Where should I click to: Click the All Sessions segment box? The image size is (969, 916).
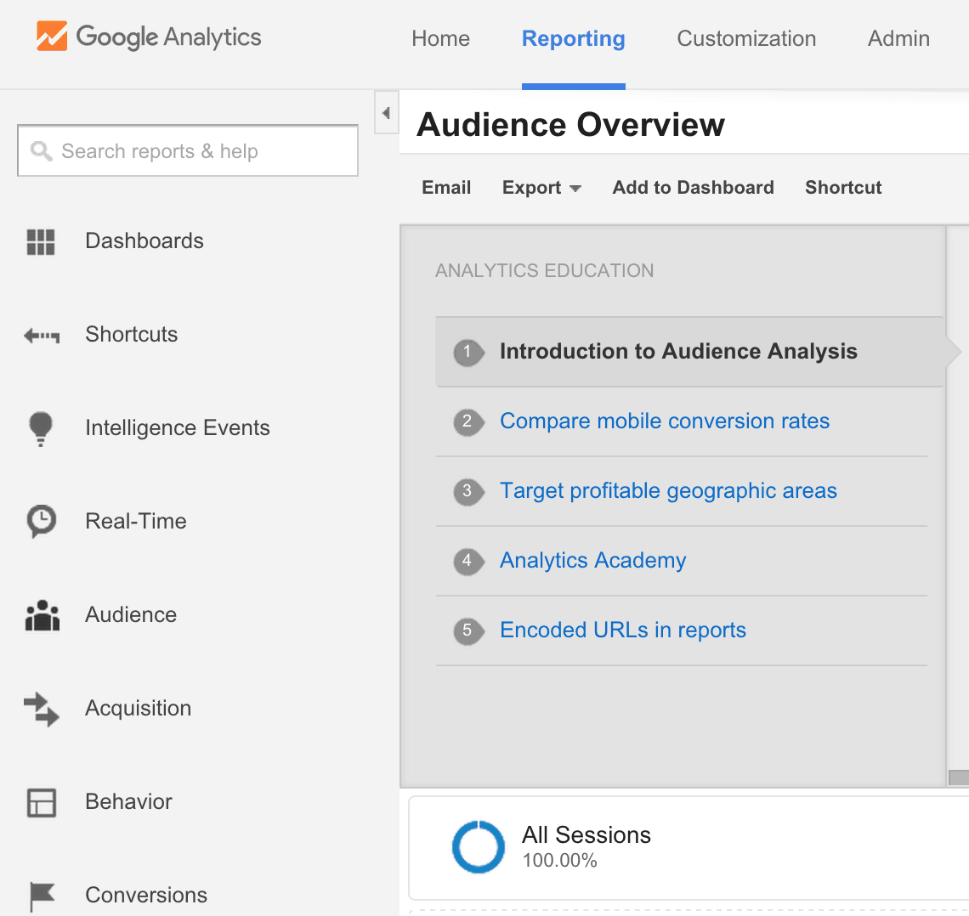(688, 848)
